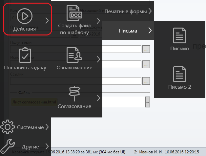206x156 pixels.
Task: Expand the Ознакомление submenu arrow
Action: tap(98, 59)
